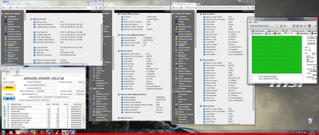Switch to the Benchmark tab in HD Tune
This screenshot has width=319, height=135.
pos(257,33)
